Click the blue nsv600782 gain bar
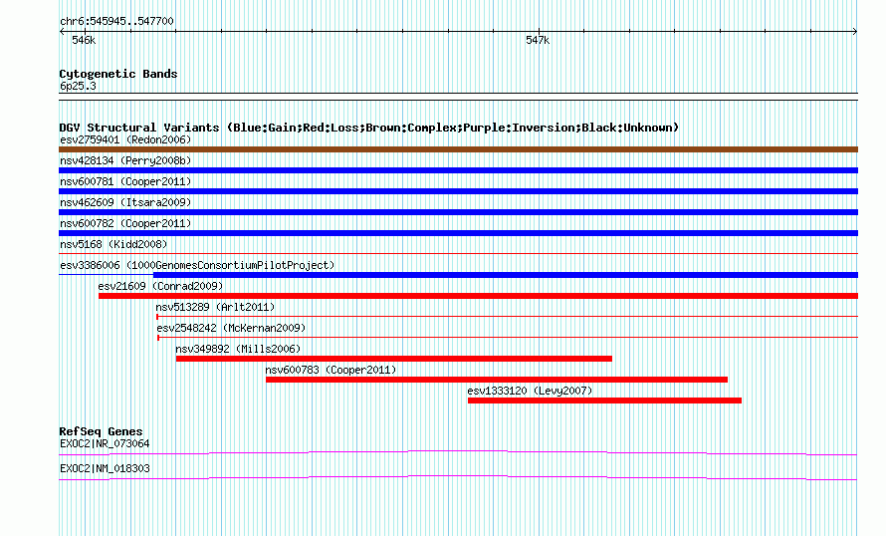886x536 pixels. (x=458, y=233)
